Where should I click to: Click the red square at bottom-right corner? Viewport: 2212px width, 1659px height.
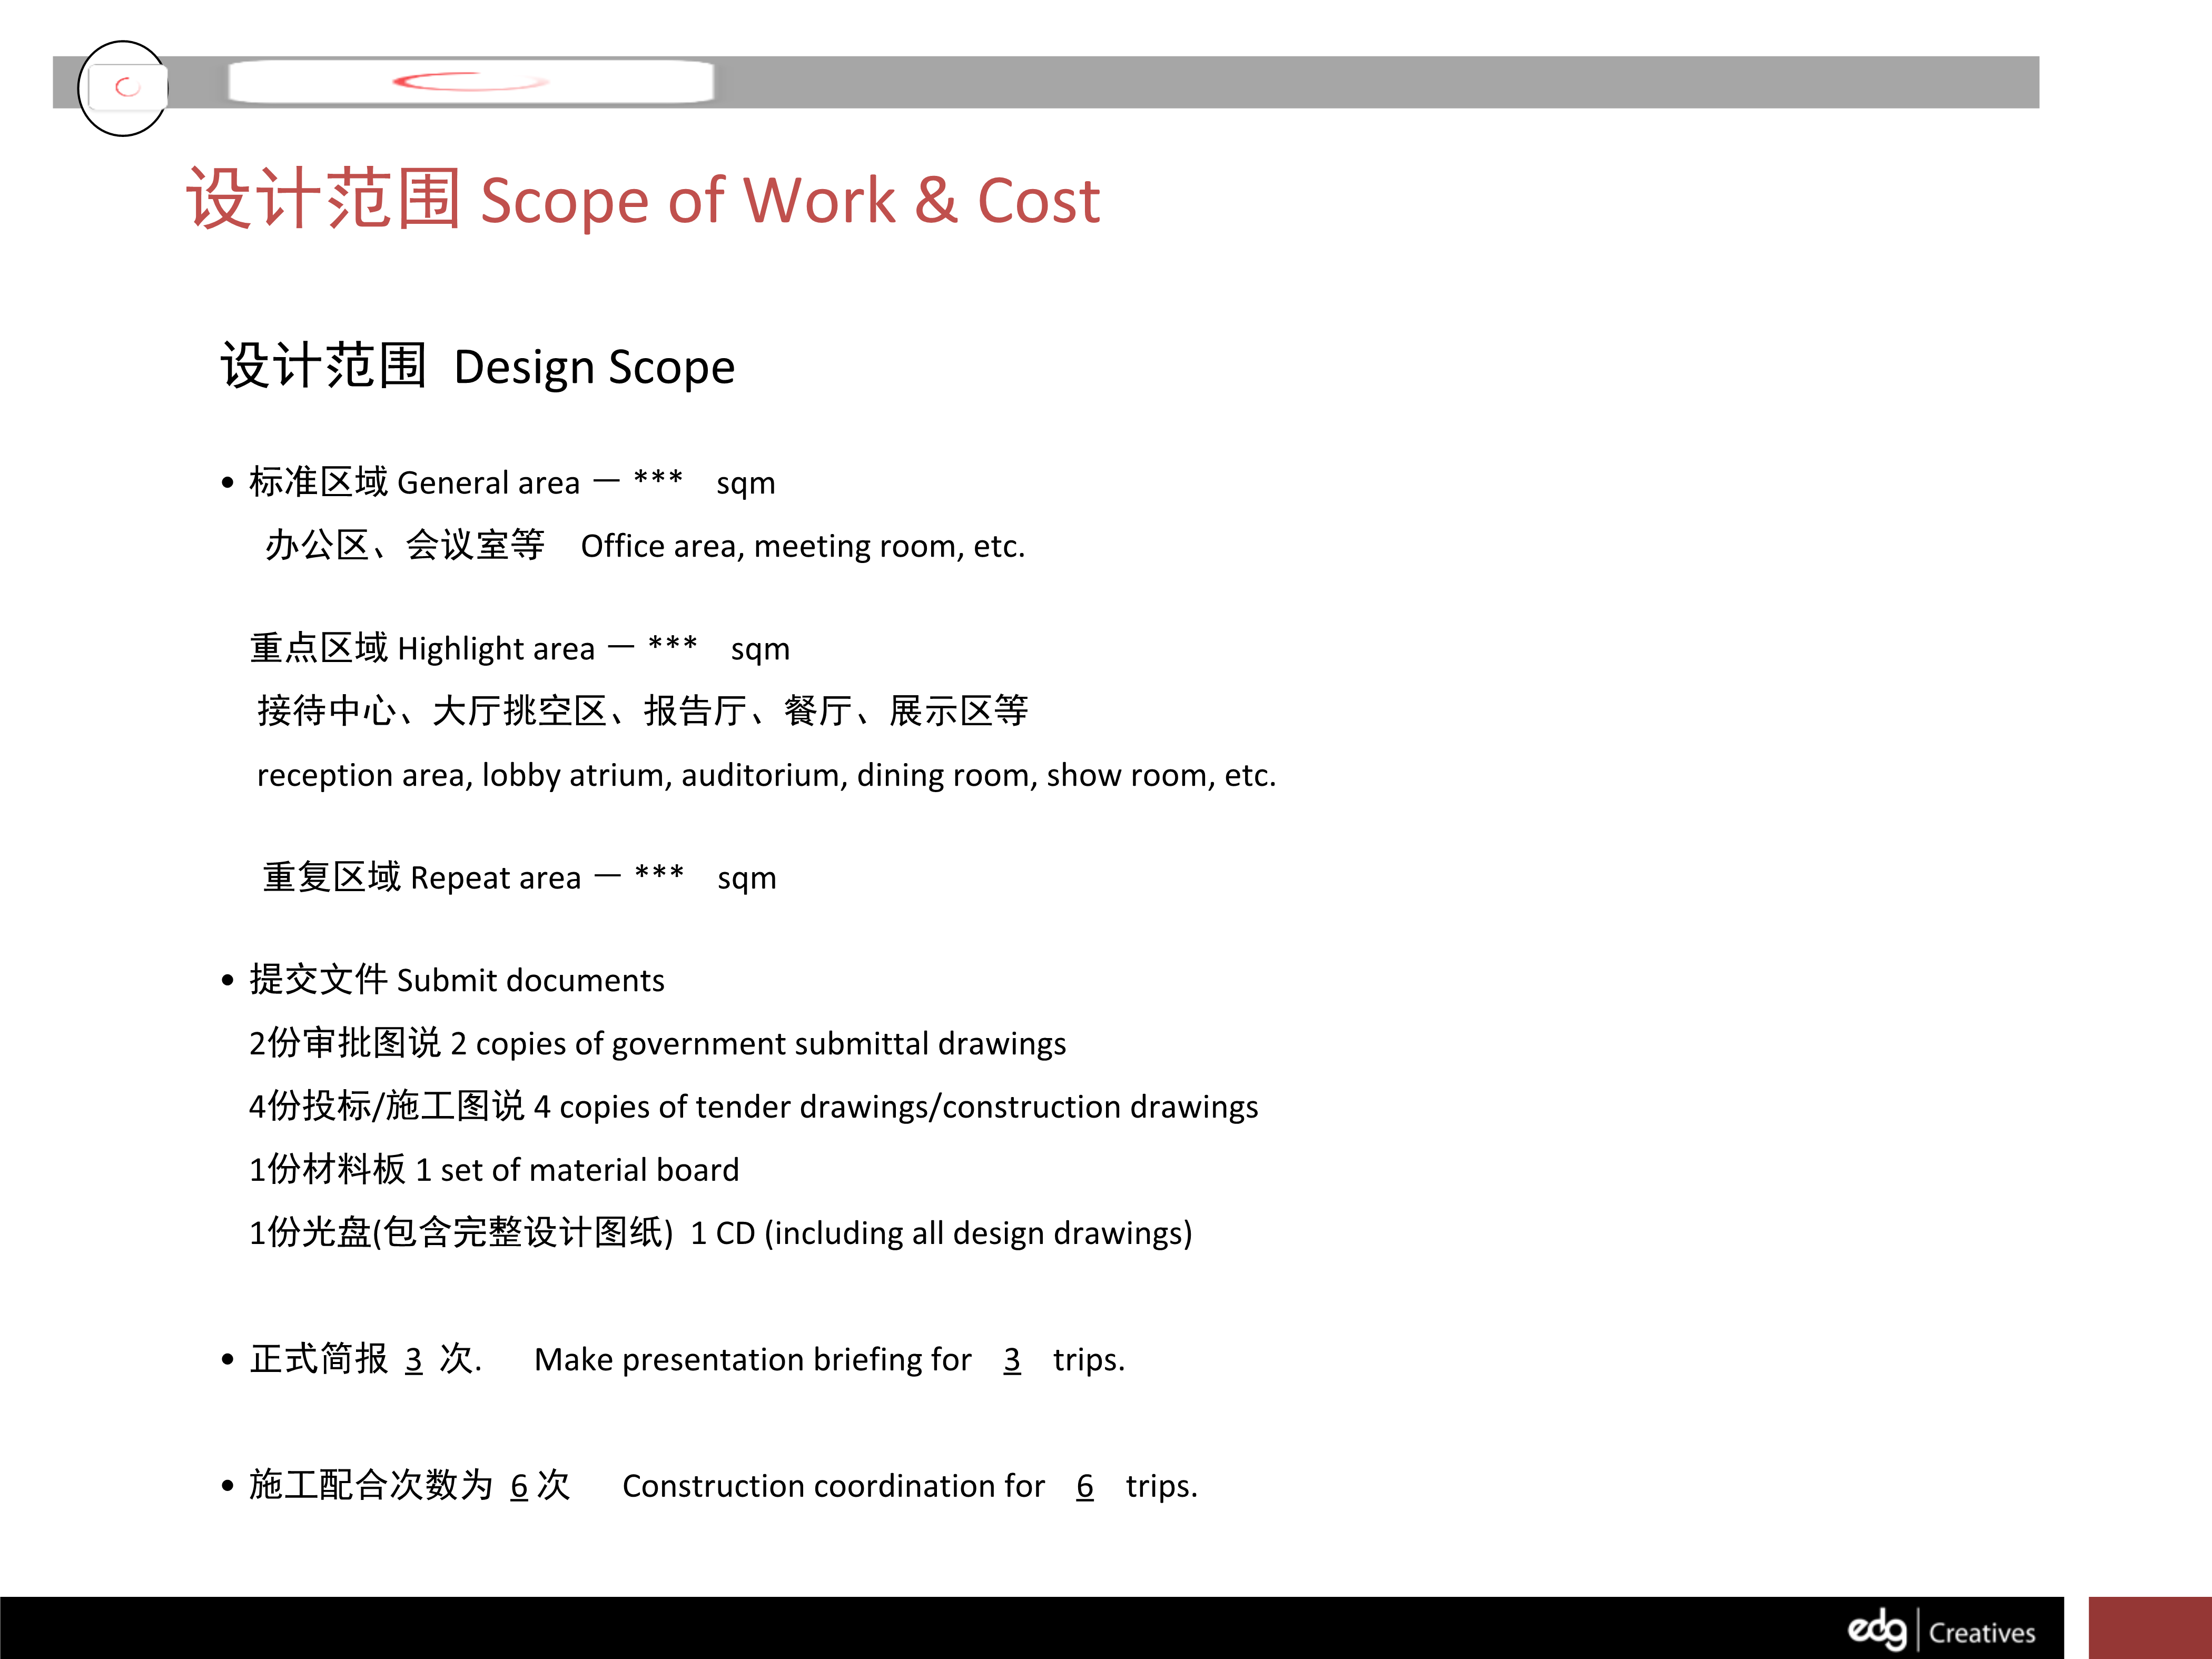tap(2150, 1628)
